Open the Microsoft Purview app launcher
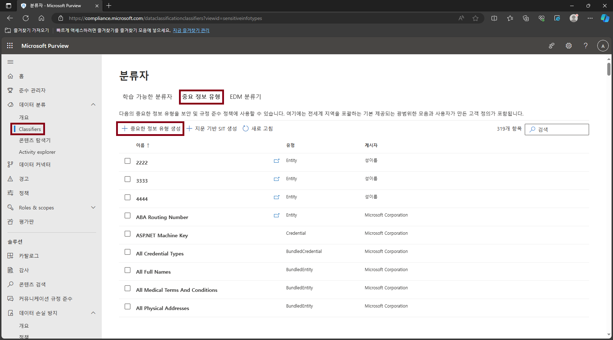Screen dimensions: 613x340 (10, 45)
